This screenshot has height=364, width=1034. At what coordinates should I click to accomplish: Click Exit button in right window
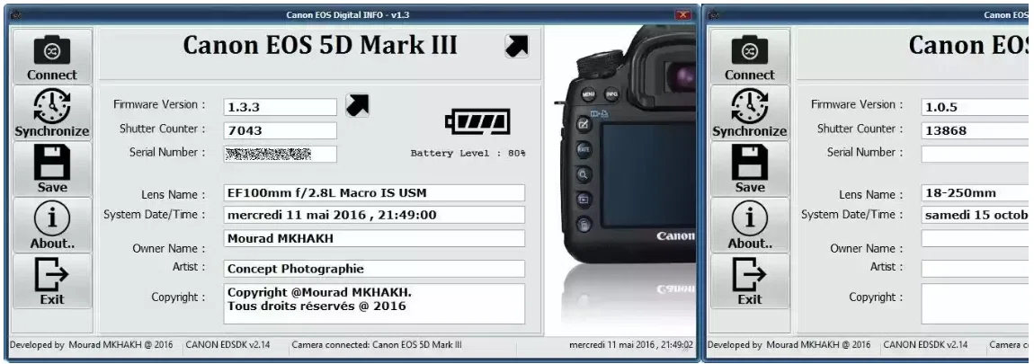coord(750,281)
